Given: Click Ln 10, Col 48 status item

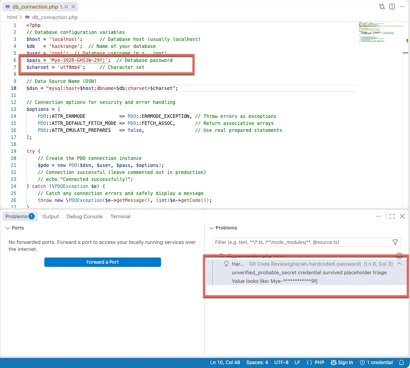Looking at the screenshot, I should [x=225, y=363].
